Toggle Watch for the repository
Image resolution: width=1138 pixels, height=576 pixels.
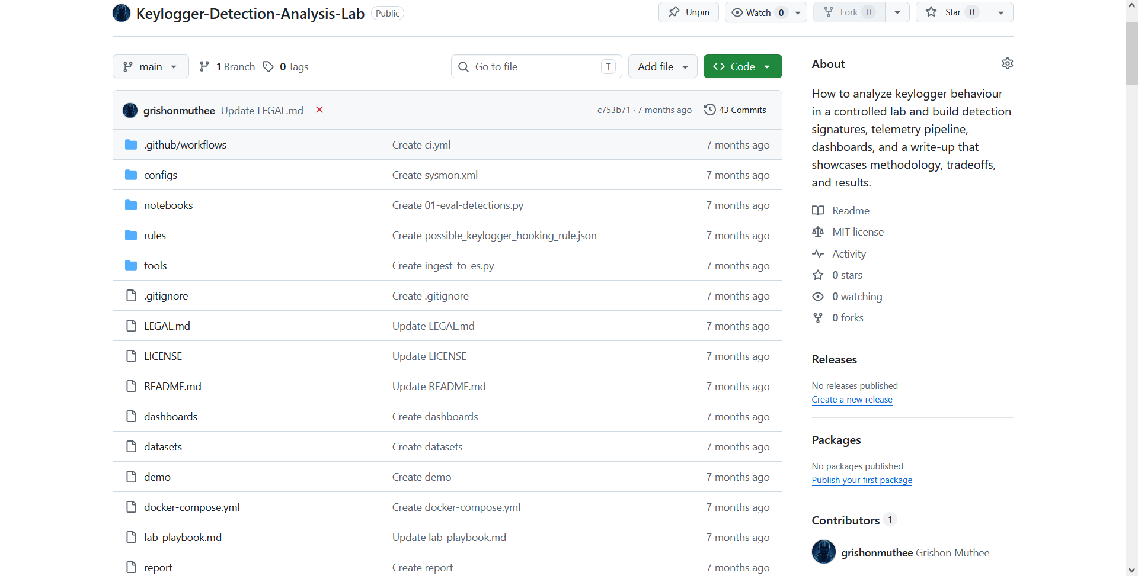click(758, 12)
